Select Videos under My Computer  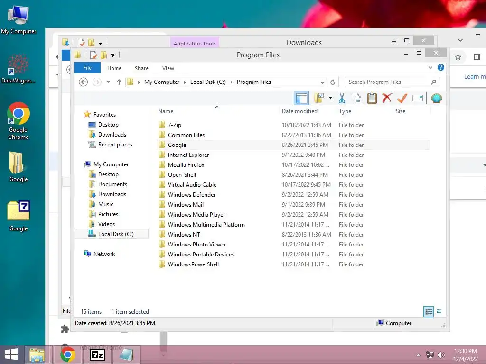[106, 224]
